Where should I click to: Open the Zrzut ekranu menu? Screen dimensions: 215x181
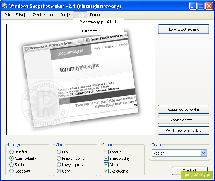pos(43,15)
